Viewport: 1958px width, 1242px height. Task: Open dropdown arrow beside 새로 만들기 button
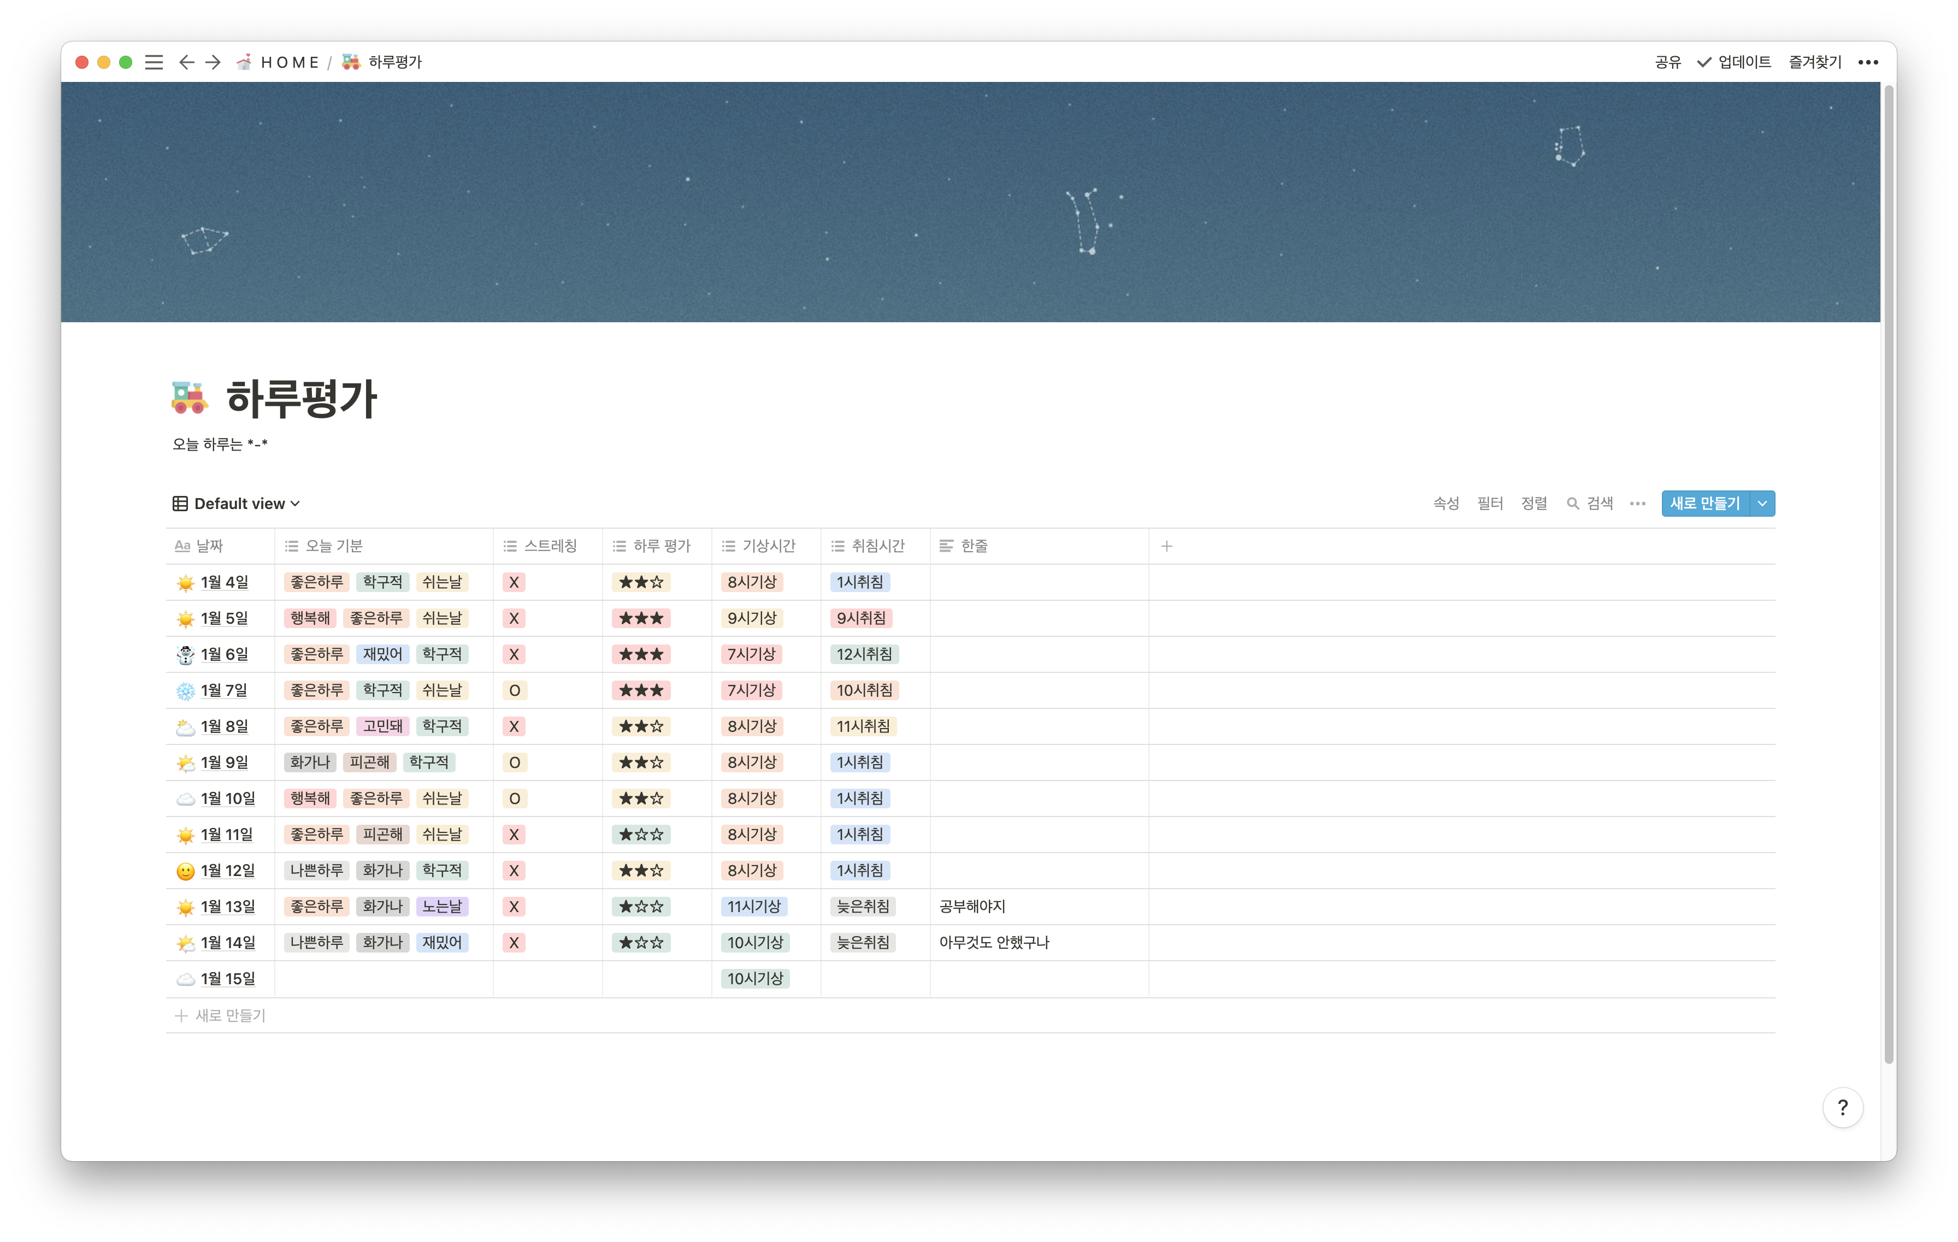[x=1762, y=504]
